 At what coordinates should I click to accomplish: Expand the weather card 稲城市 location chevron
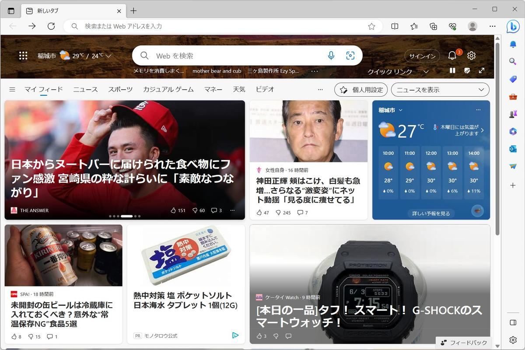tap(400, 110)
